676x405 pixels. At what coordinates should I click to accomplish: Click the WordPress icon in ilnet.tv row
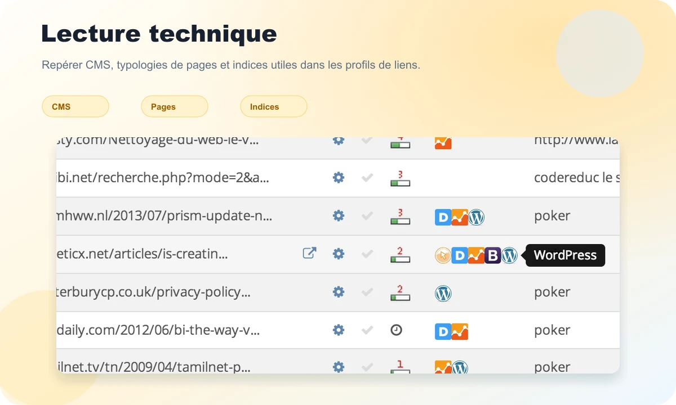[x=460, y=367]
